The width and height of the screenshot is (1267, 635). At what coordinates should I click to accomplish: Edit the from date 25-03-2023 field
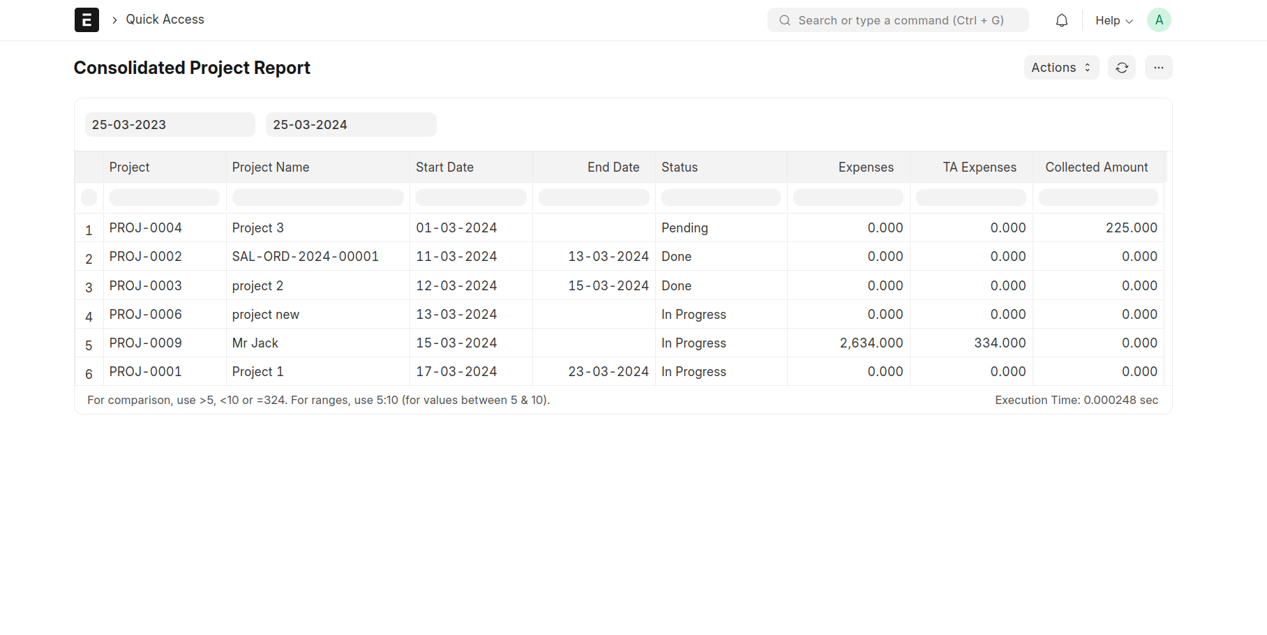pos(170,125)
